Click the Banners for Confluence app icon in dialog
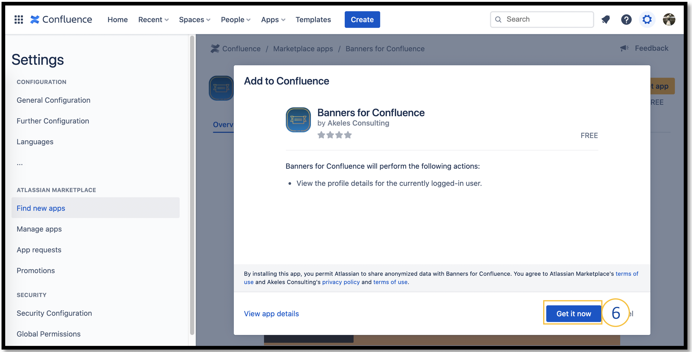Image resolution: width=692 pixels, height=352 pixels. [298, 120]
